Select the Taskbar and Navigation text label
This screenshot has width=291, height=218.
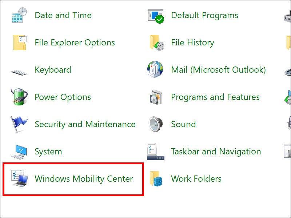[216, 152]
